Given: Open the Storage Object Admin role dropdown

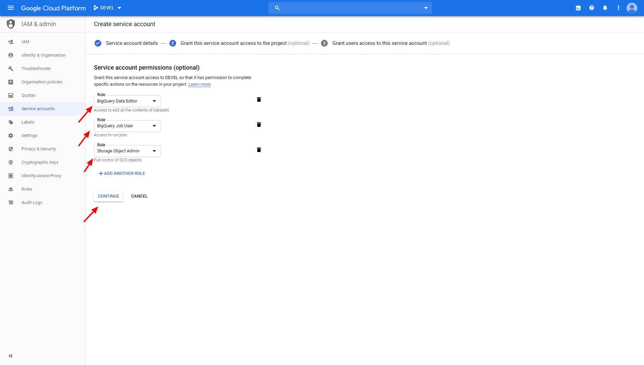Looking at the screenshot, I should click(x=127, y=151).
